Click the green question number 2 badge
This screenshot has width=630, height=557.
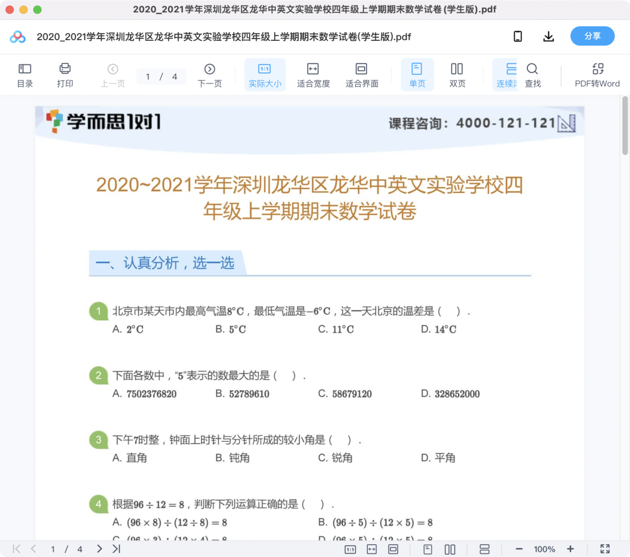(x=99, y=376)
